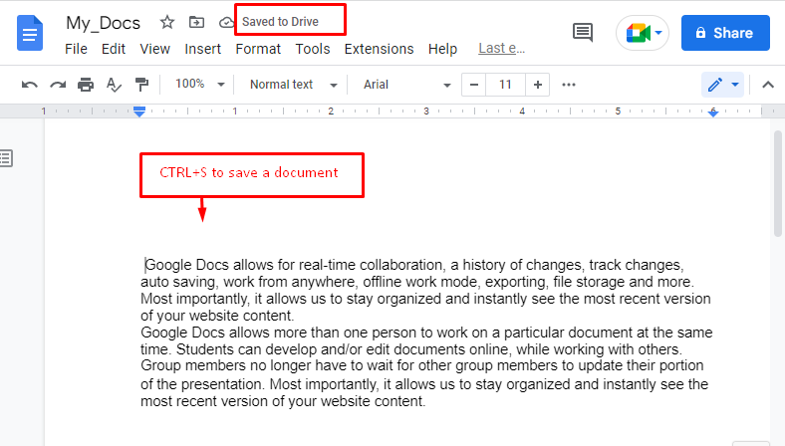
Task: Click the Share button
Action: (x=725, y=33)
